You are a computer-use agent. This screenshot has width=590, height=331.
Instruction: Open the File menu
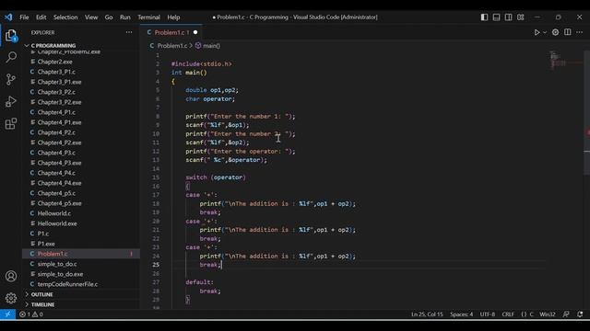(x=24, y=17)
